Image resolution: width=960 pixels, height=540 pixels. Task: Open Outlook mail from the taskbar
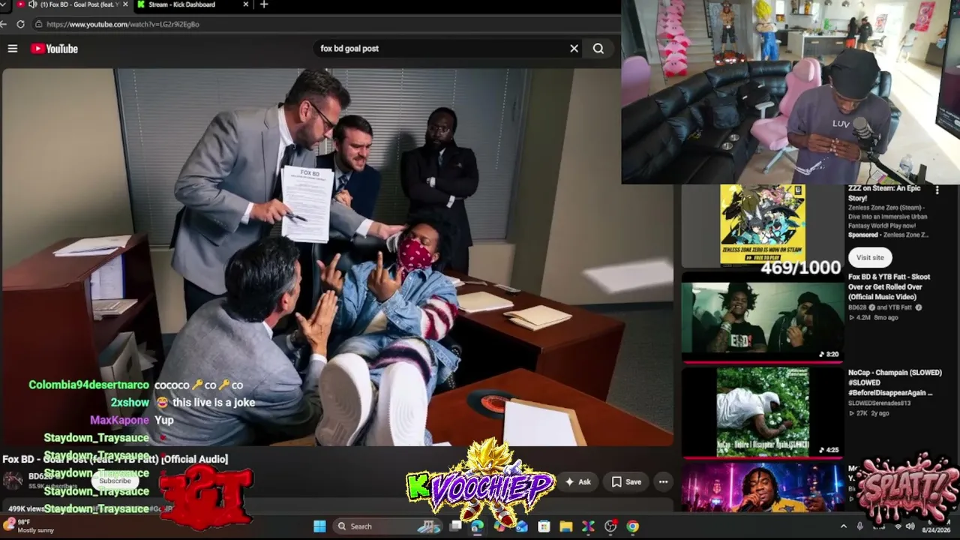point(521,526)
